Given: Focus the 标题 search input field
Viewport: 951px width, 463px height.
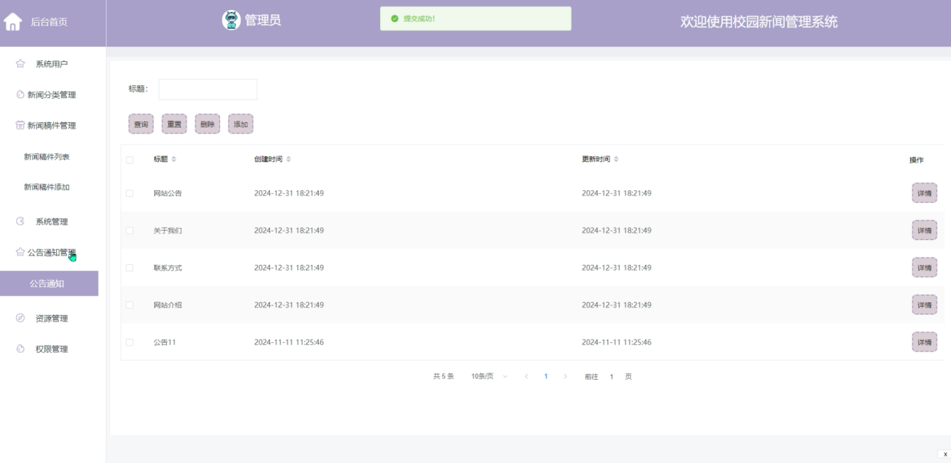Looking at the screenshot, I should tap(207, 89).
